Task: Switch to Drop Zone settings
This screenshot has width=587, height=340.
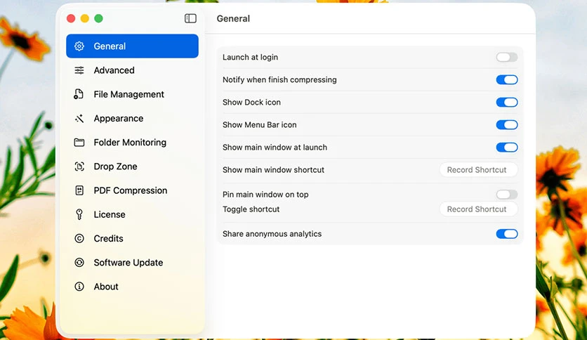Action: coord(132,166)
